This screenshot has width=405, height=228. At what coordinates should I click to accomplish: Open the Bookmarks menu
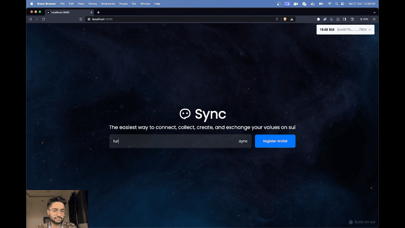click(108, 4)
